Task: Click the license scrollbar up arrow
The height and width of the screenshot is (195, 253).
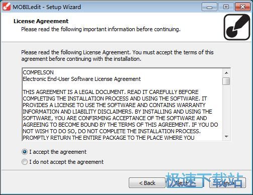Action: [x=226, y=73]
